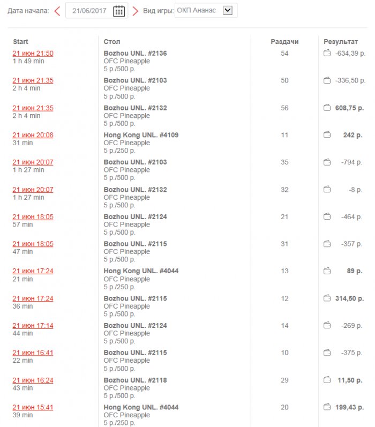This screenshot has height=427, width=375.
Task: Sort by the Результат column header
Action: click(340, 42)
